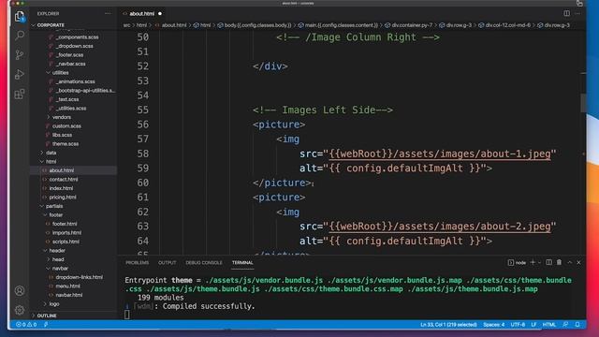Open _dropdown.scss file
Image resolution: width=599 pixels, height=337 pixels.
(x=74, y=46)
